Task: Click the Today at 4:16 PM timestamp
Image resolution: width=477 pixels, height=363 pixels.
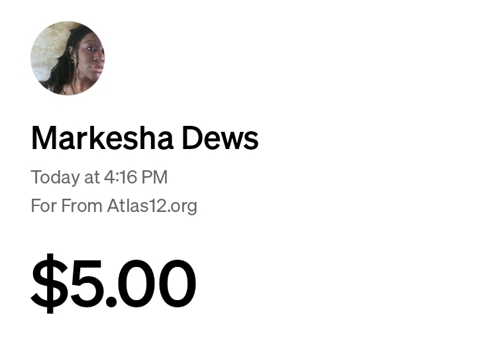Action: pyautogui.click(x=99, y=178)
